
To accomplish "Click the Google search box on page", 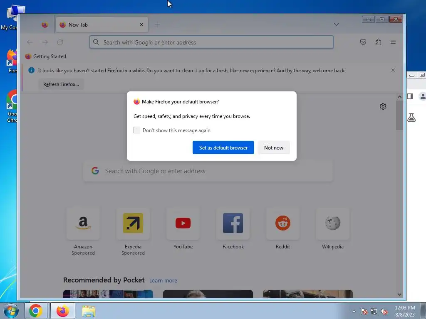I will click(x=208, y=171).
